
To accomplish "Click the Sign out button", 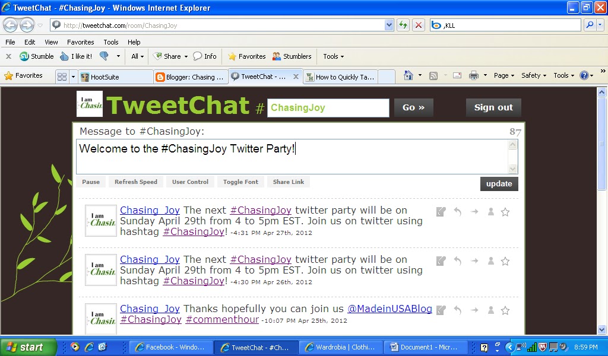I will pos(493,107).
